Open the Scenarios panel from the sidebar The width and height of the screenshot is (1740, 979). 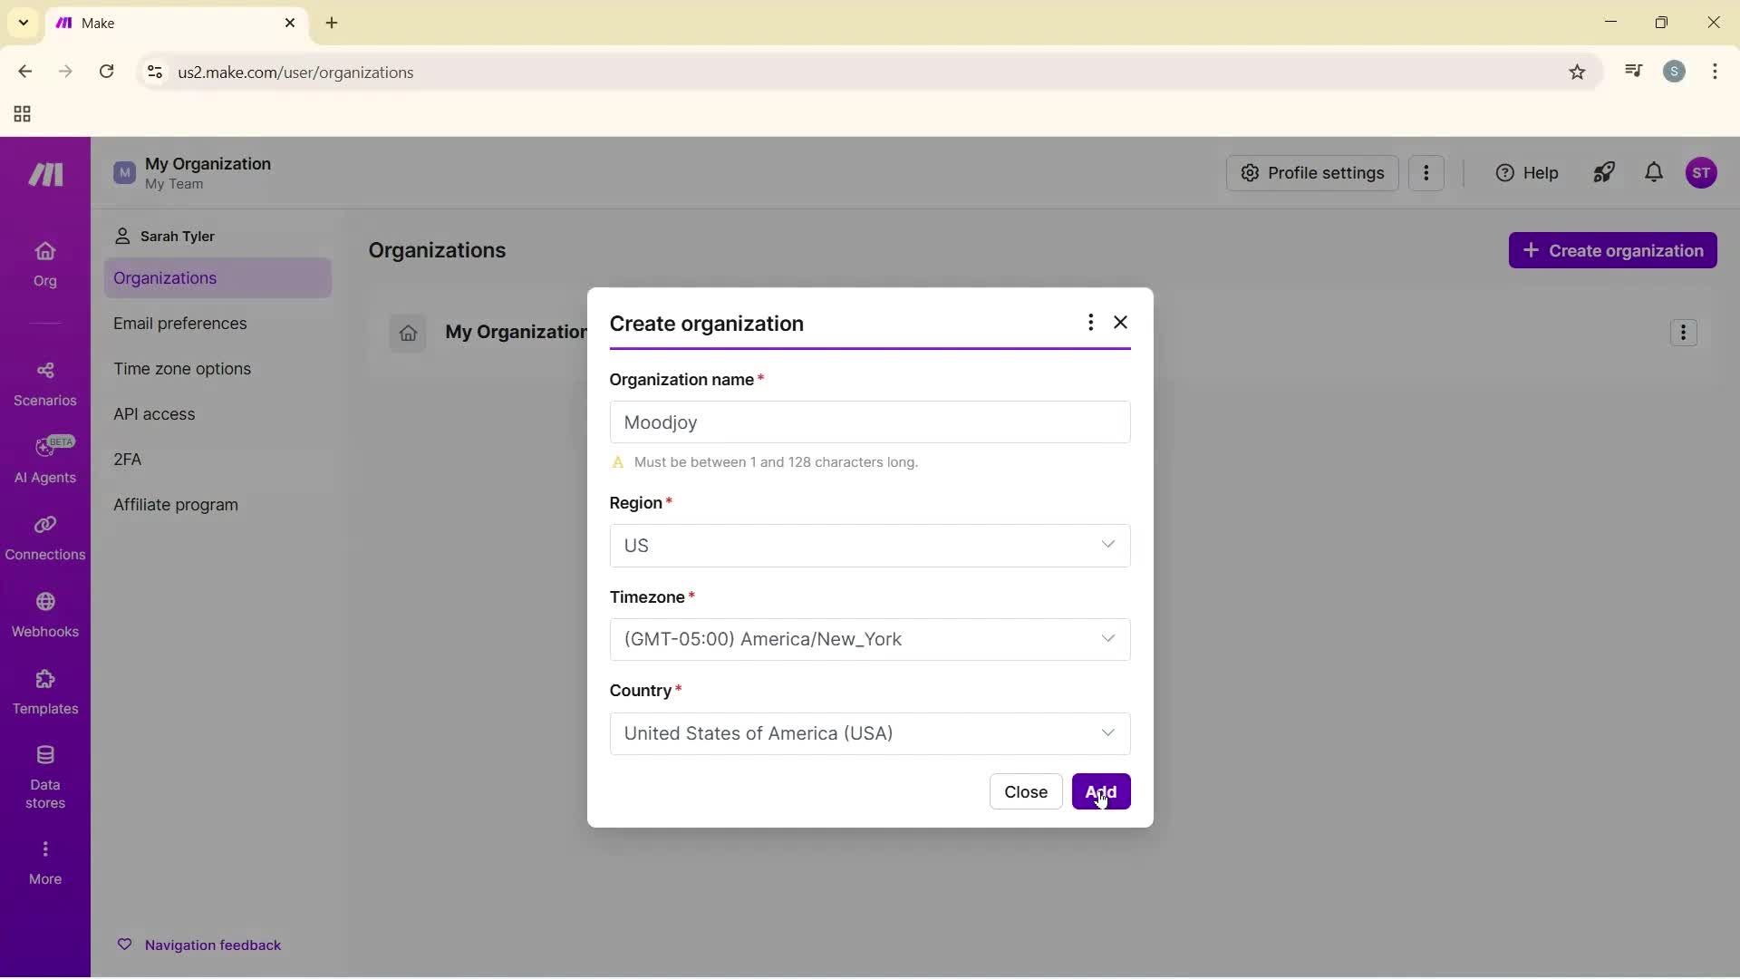click(x=44, y=381)
